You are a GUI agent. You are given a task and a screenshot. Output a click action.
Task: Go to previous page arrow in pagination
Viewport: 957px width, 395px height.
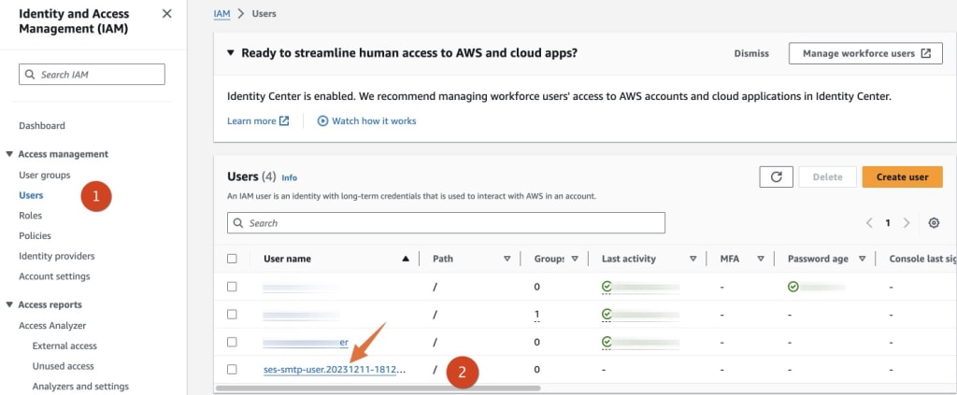tap(869, 223)
